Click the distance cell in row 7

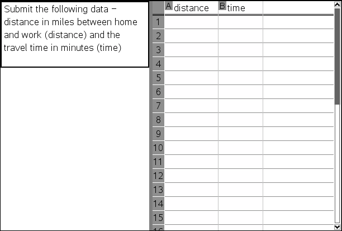(x=191, y=106)
